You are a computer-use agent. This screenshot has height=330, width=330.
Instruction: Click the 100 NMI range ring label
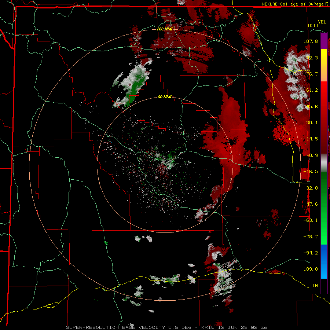pos(165,29)
